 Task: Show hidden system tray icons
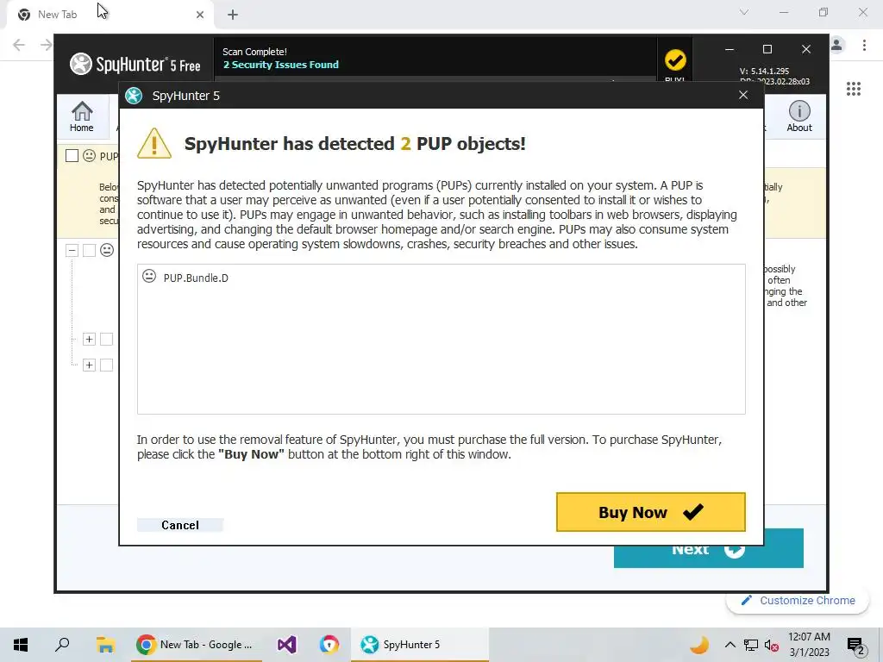click(730, 645)
